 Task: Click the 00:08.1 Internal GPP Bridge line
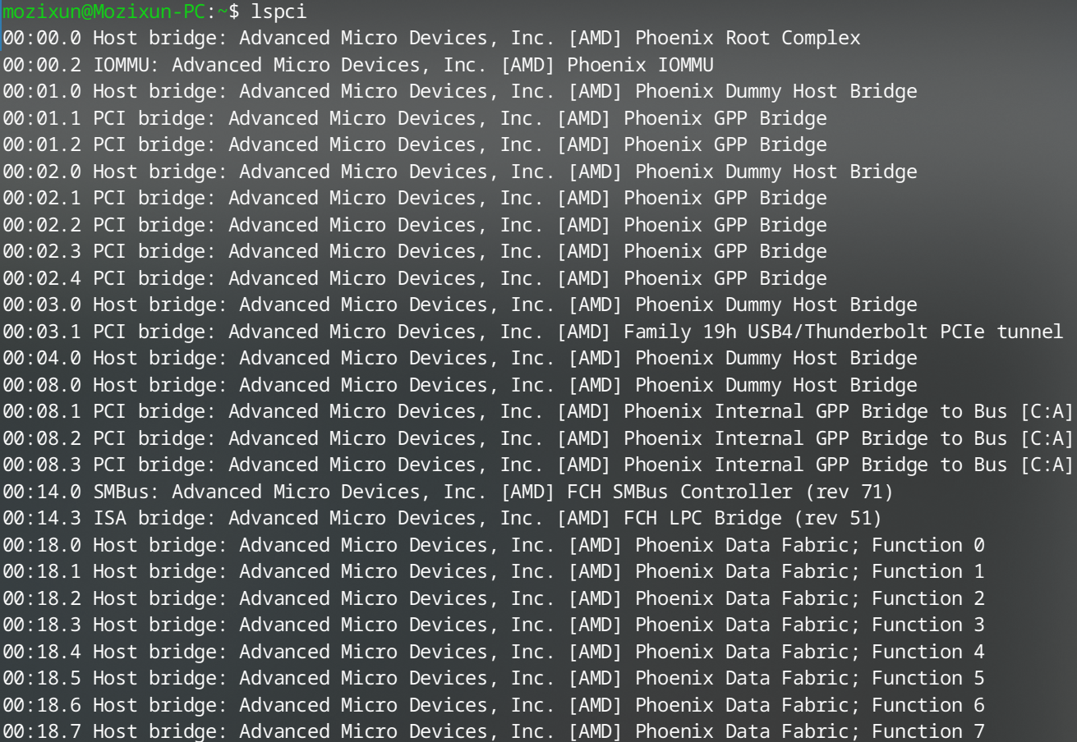538,412
